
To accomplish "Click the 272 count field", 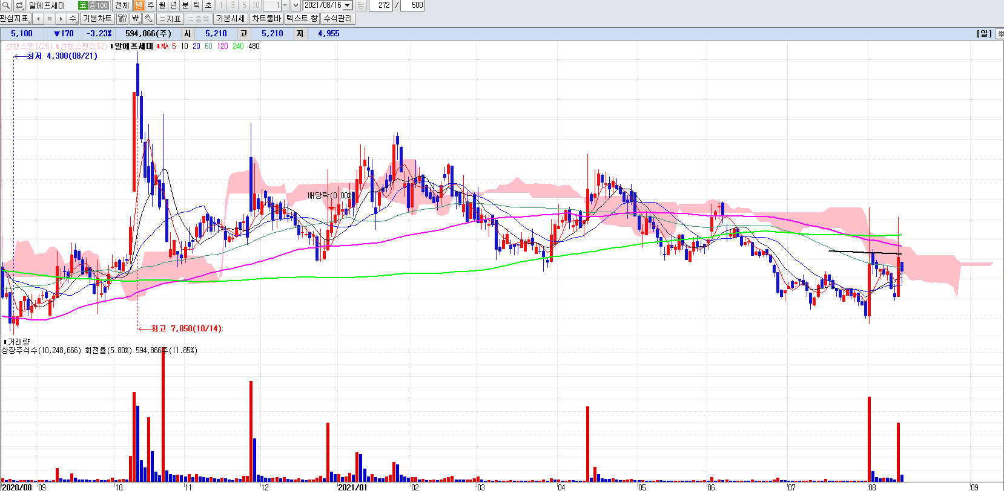I will pos(380,5).
